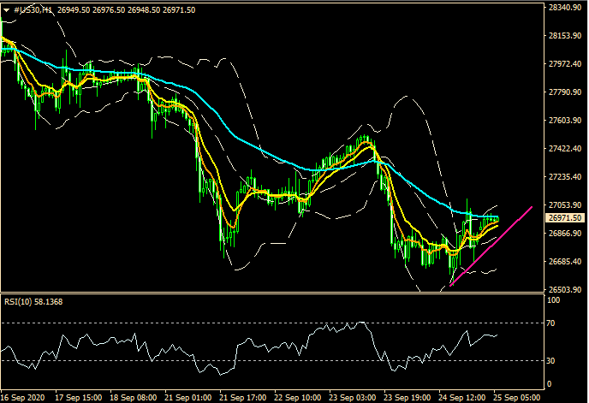589x403 pixels.
Task: Click the chart menu triangle beside #US30
Action: (6, 9)
